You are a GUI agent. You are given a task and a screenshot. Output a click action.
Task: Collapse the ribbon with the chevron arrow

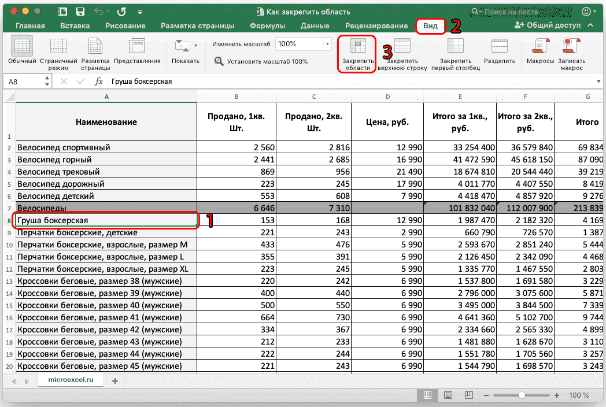point(590,25)
